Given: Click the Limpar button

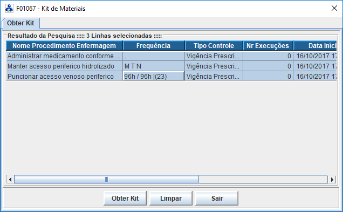Looking at the screenshot, I should point(171,198).
